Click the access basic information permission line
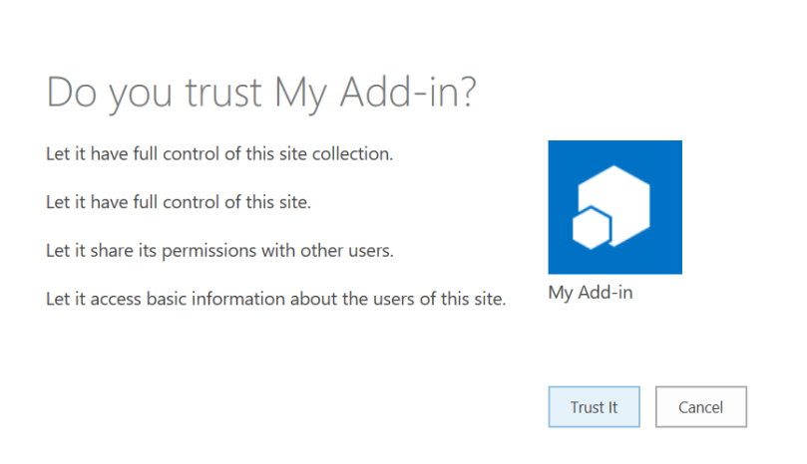807x464 pixels. pyautogui.click(x=276, y=299)
